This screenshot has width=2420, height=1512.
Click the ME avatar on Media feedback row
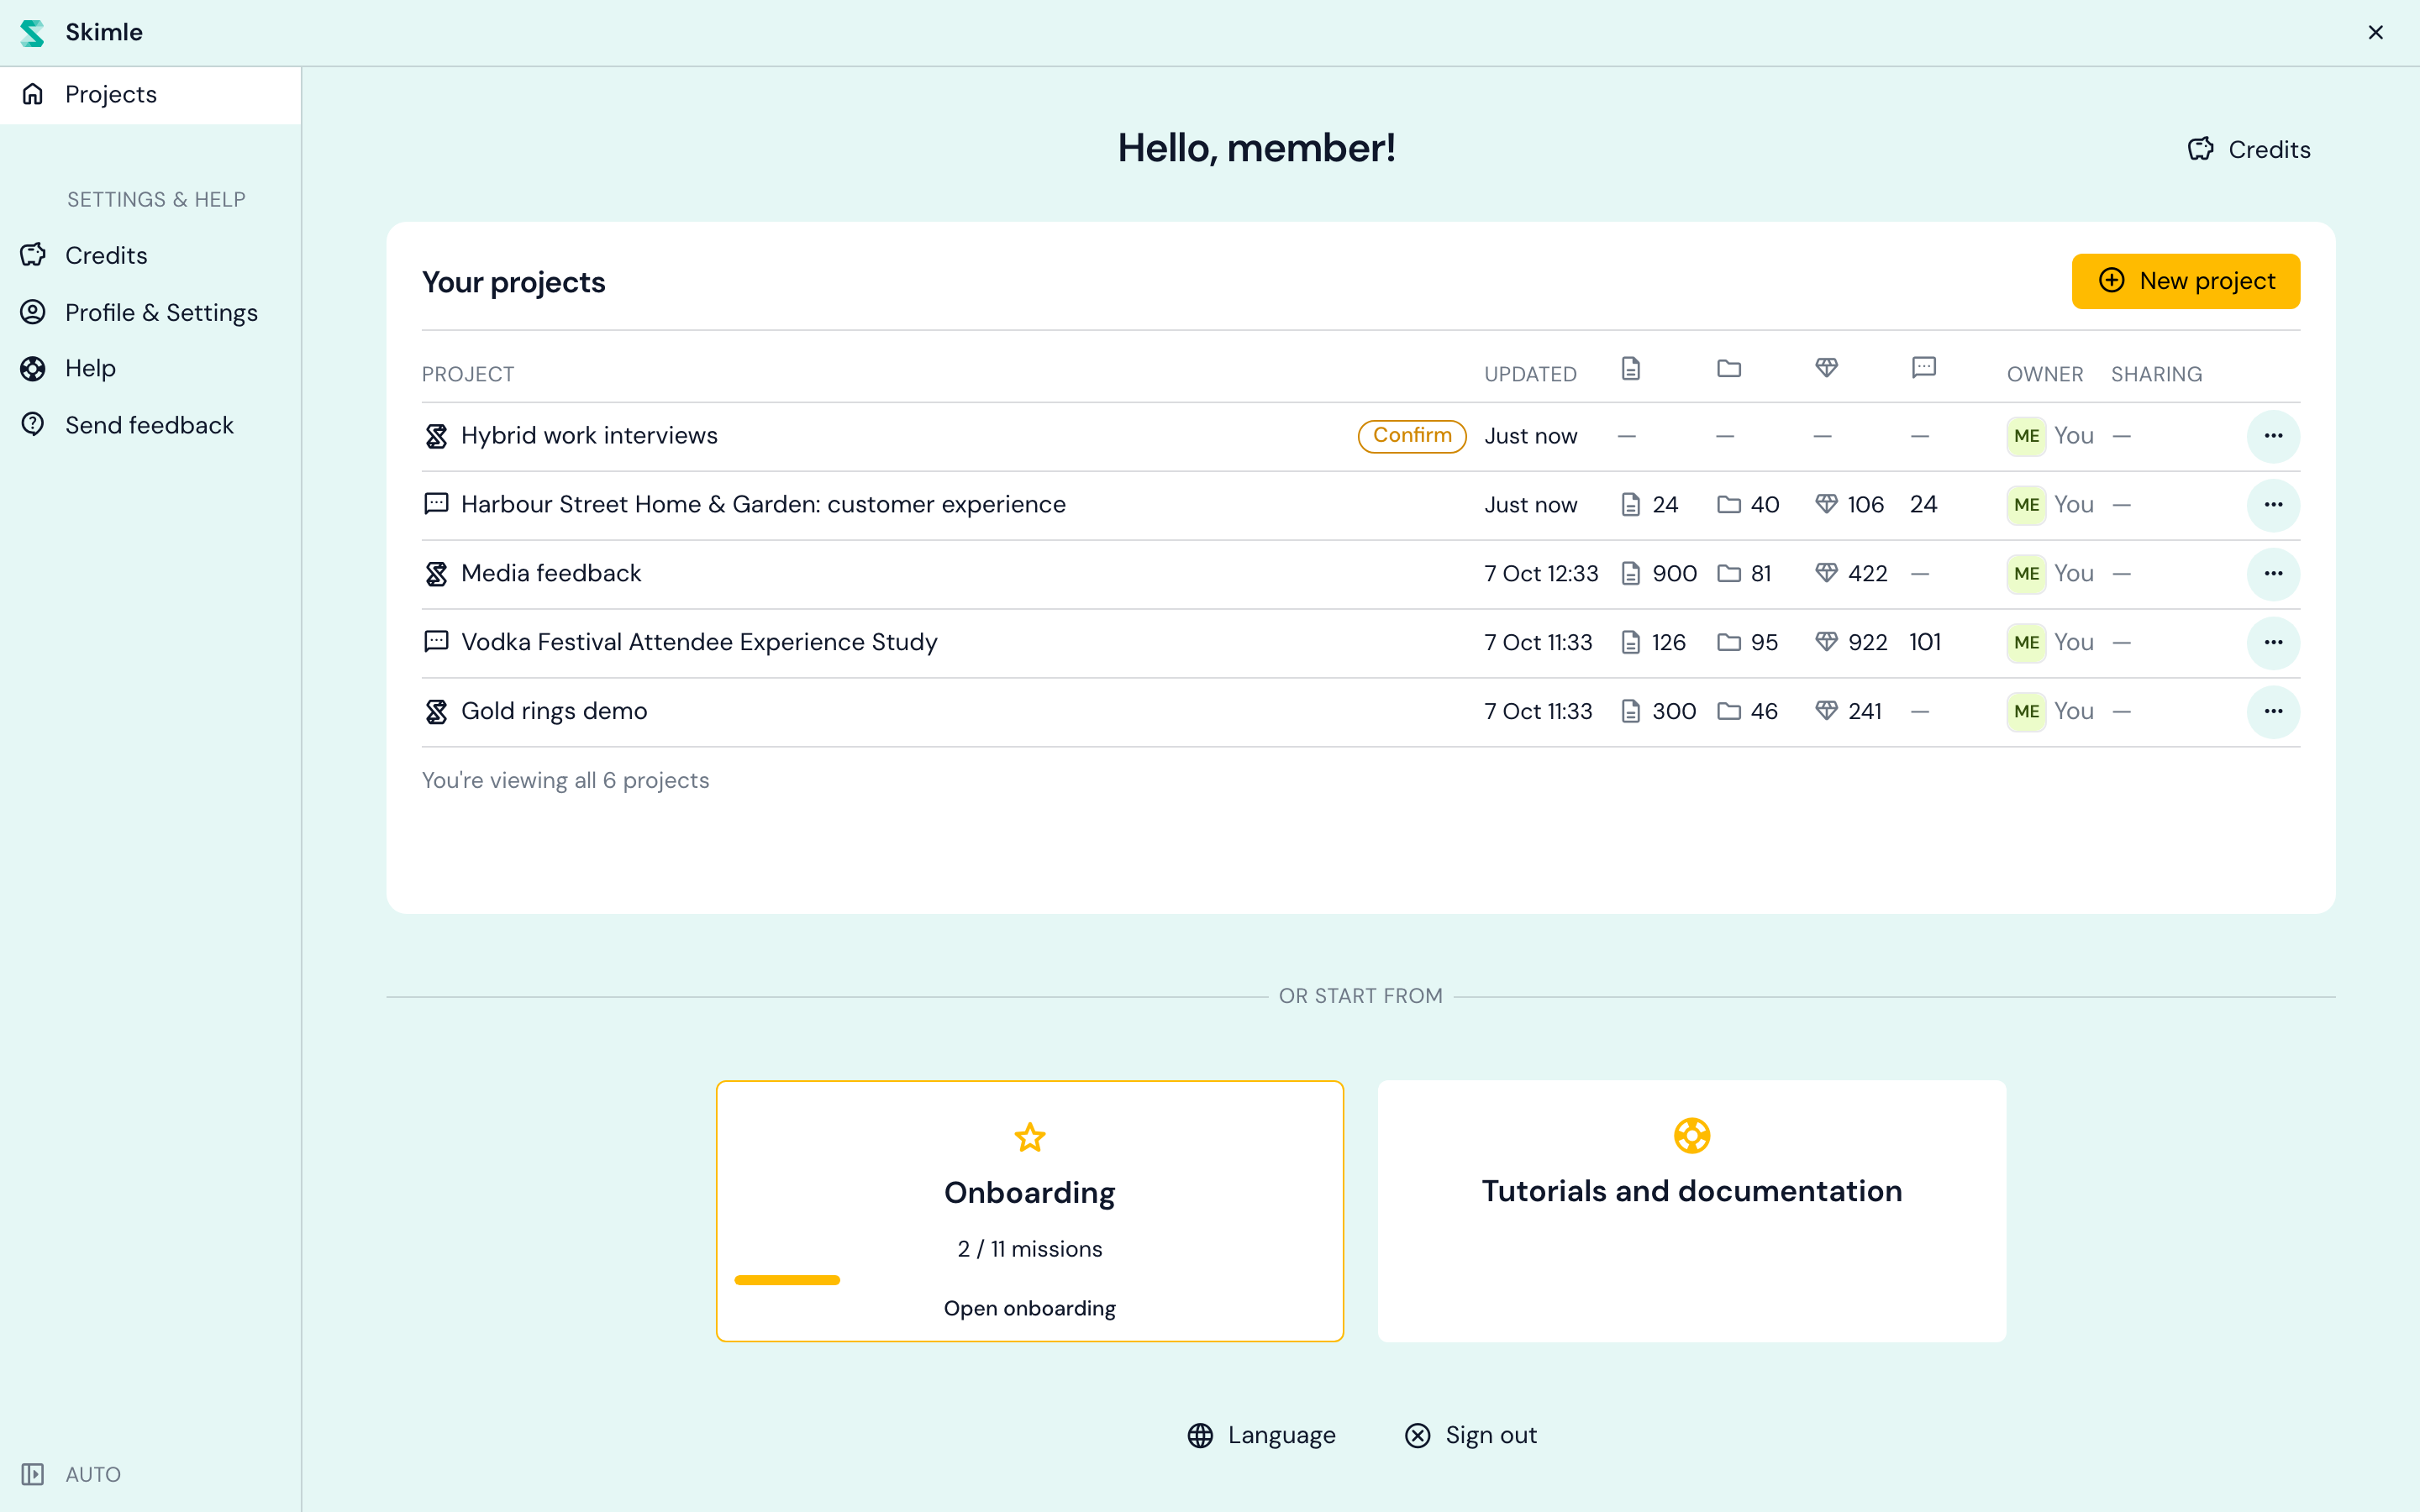pyautogui.click(x=2026, y=574)
